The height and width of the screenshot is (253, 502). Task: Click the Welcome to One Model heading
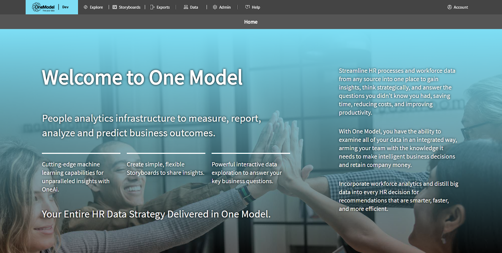pos(142,77)
